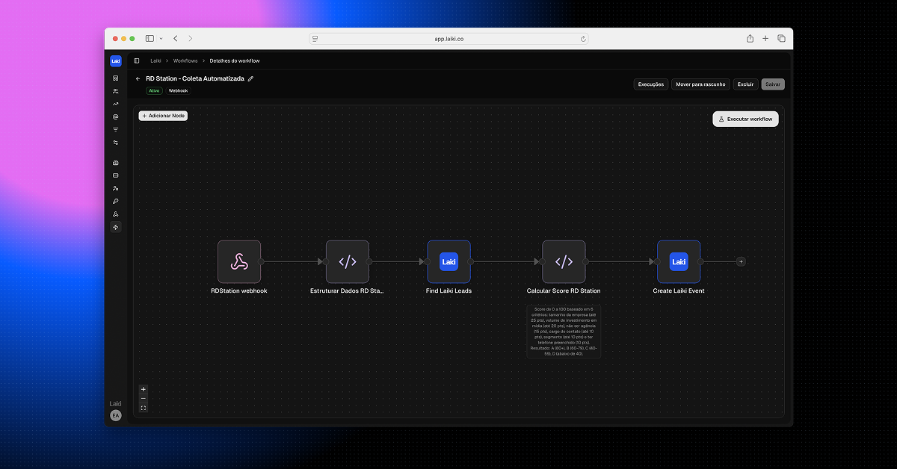Go back in Safari history

pos(176,38)
